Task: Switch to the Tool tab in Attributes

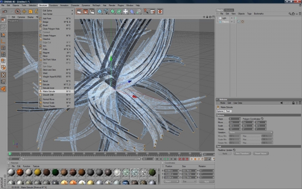Action: [228, 111]
